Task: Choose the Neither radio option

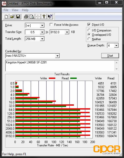Action: (89, 39)
